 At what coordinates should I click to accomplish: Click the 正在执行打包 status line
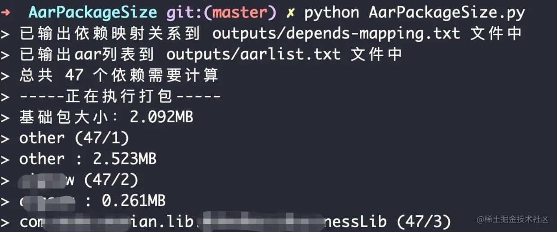[x=120, y=96]
